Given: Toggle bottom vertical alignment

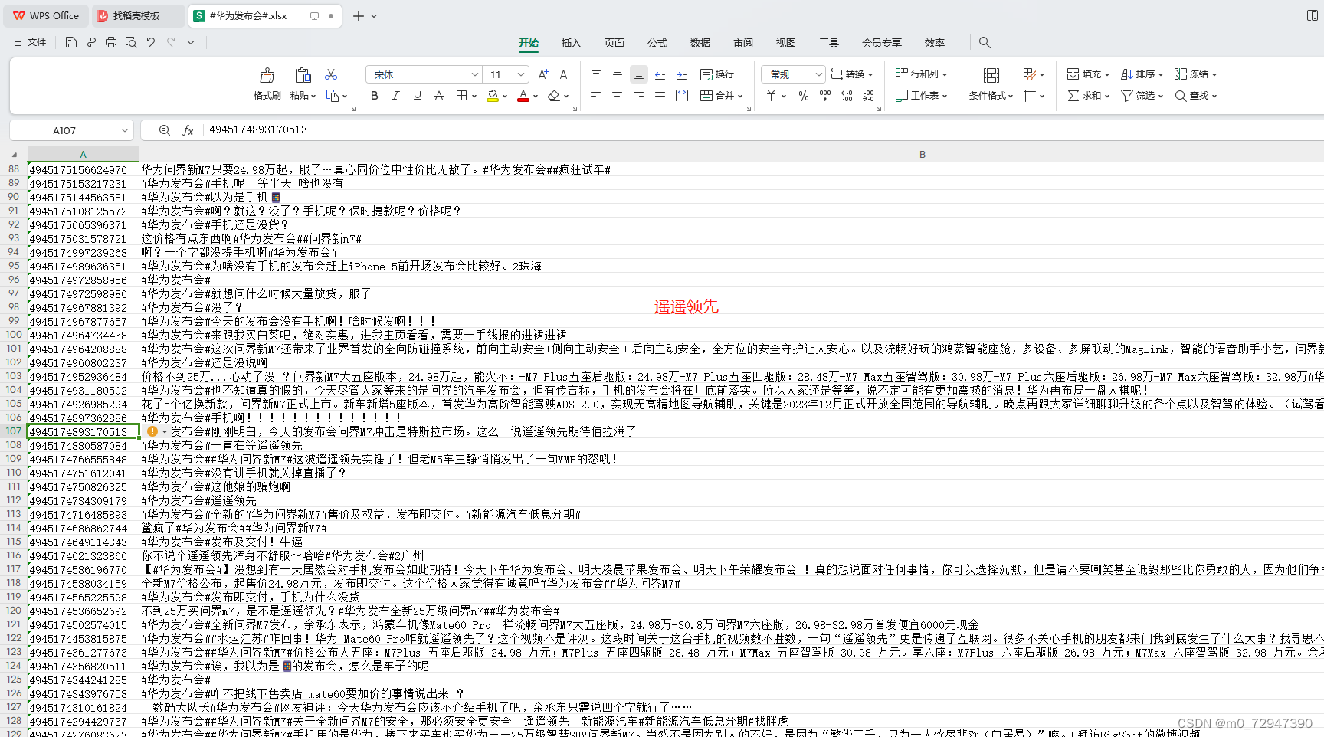Looking at the screenshot, I should (x=638, y=74).
